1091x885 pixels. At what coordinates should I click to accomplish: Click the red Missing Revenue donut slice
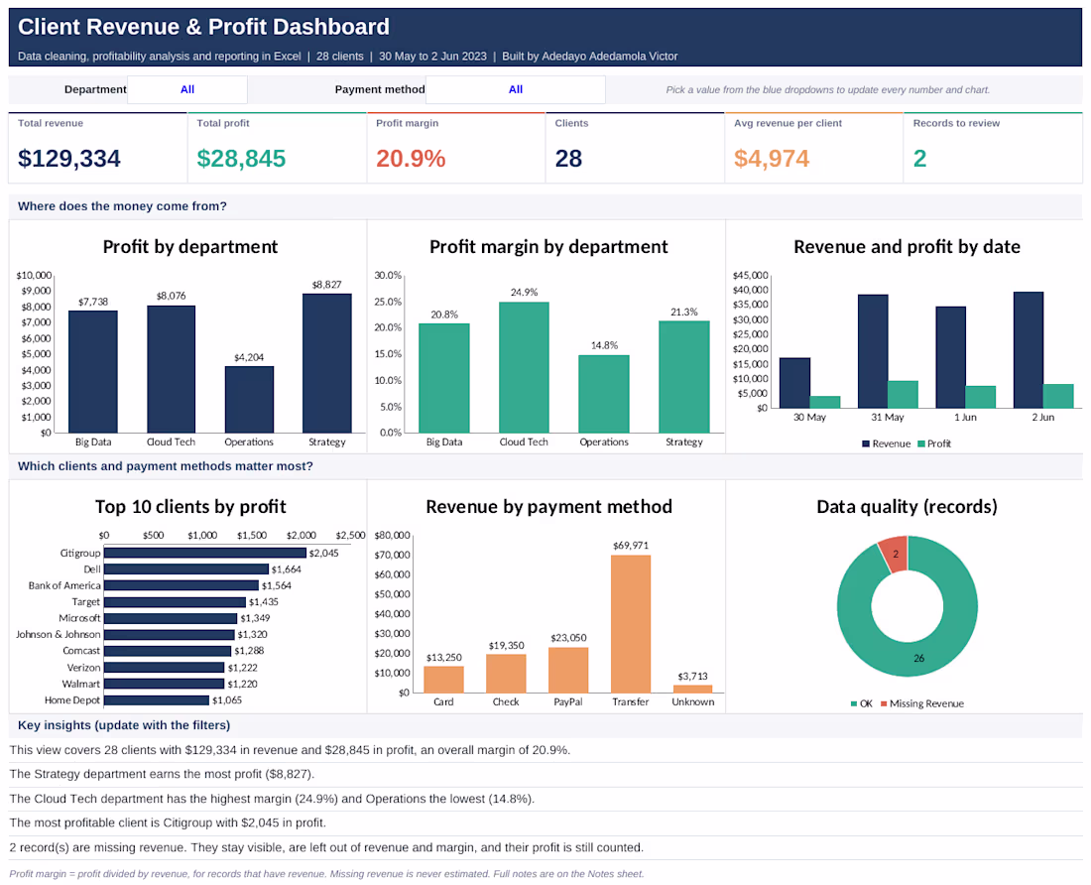[895, 554]
